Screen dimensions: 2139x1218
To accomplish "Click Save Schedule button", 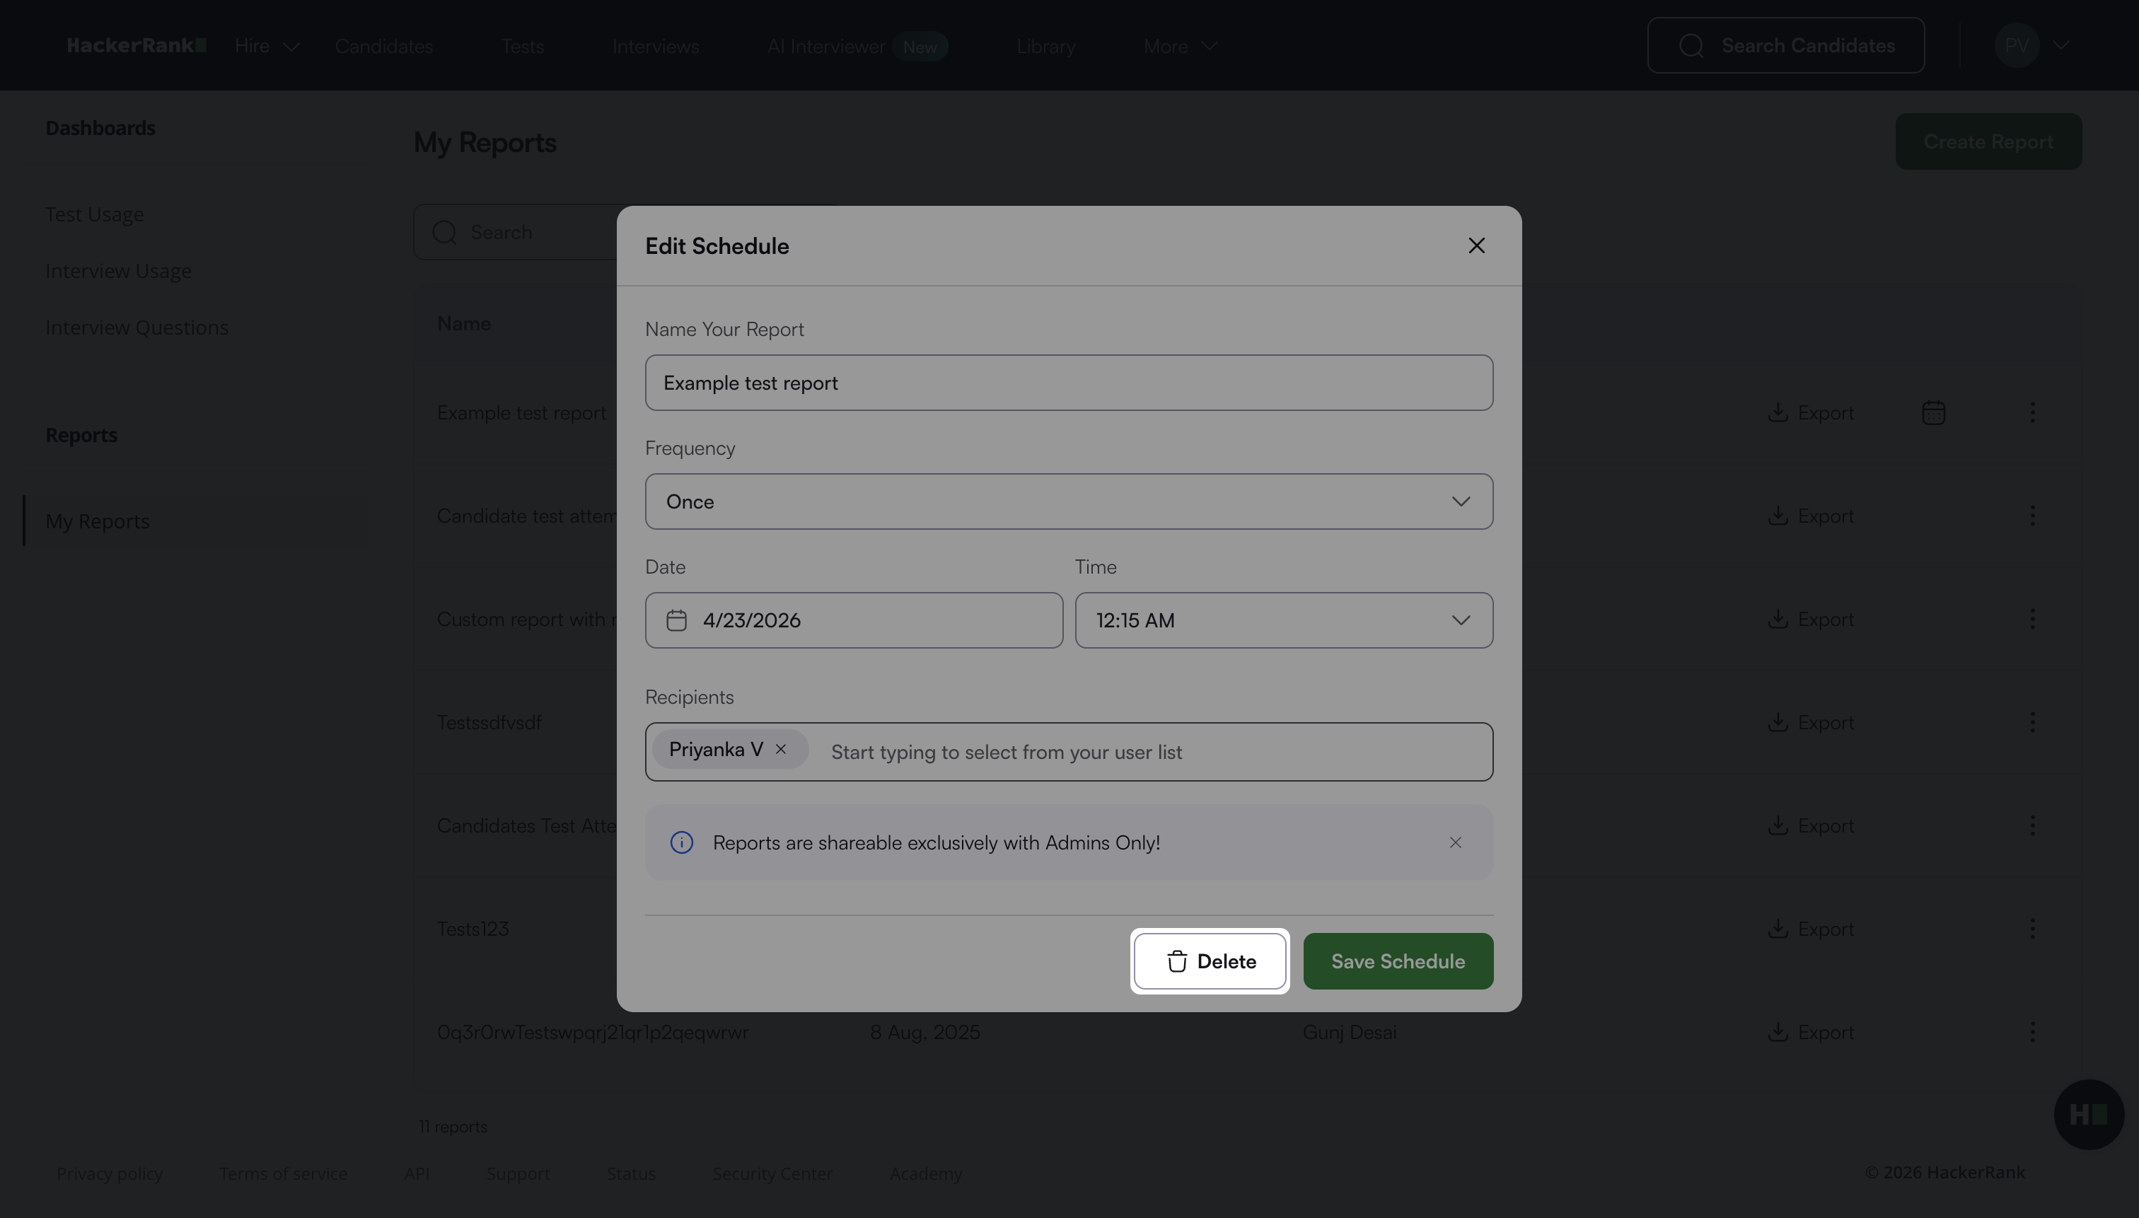I will tap(1398, 961).
